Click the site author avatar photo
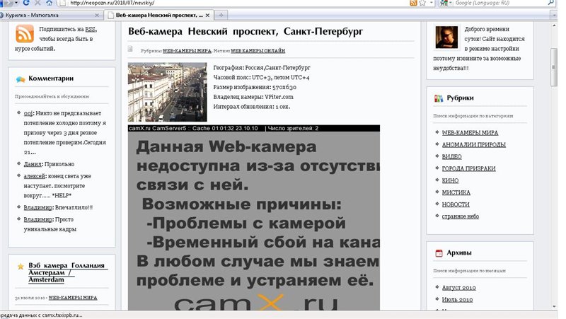The height and width of the screenshot is (319, 566). pos(447,37)
